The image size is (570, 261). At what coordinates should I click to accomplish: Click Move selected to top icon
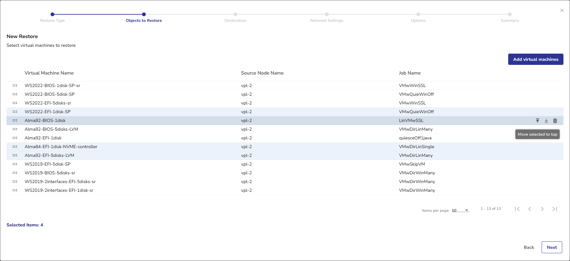[538, 121]
